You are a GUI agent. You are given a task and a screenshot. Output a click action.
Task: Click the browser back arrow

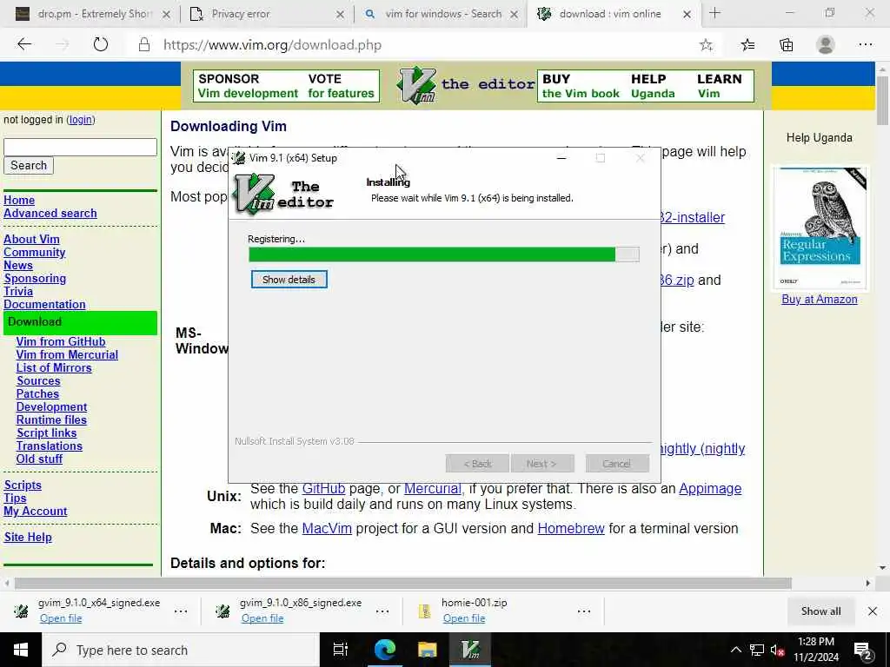point(23,44)
